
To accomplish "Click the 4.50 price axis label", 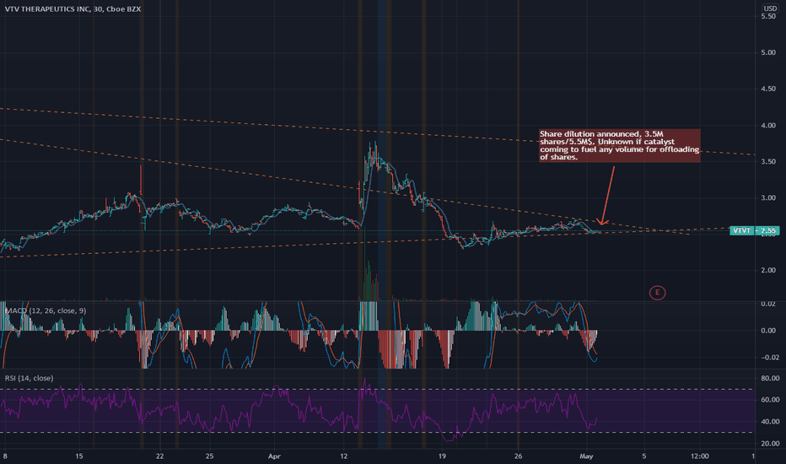I will pos(768,89).
